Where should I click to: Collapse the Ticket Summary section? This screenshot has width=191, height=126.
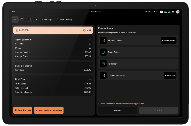[x=90, y=40]
